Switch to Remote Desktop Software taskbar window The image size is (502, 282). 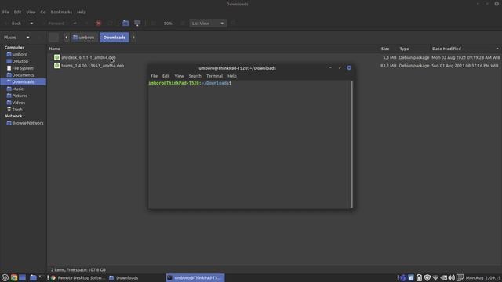pos(78,278)
